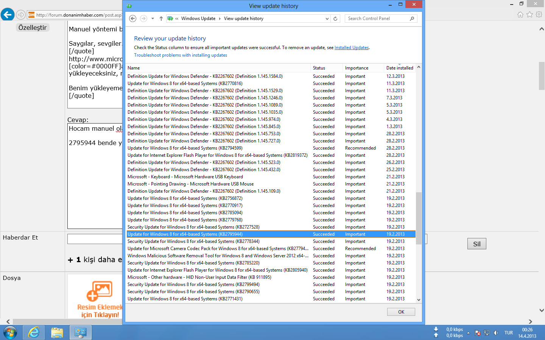Click the Windows Update shield icon in address bar
545x340 pixels.
click(x=170, y=19)
